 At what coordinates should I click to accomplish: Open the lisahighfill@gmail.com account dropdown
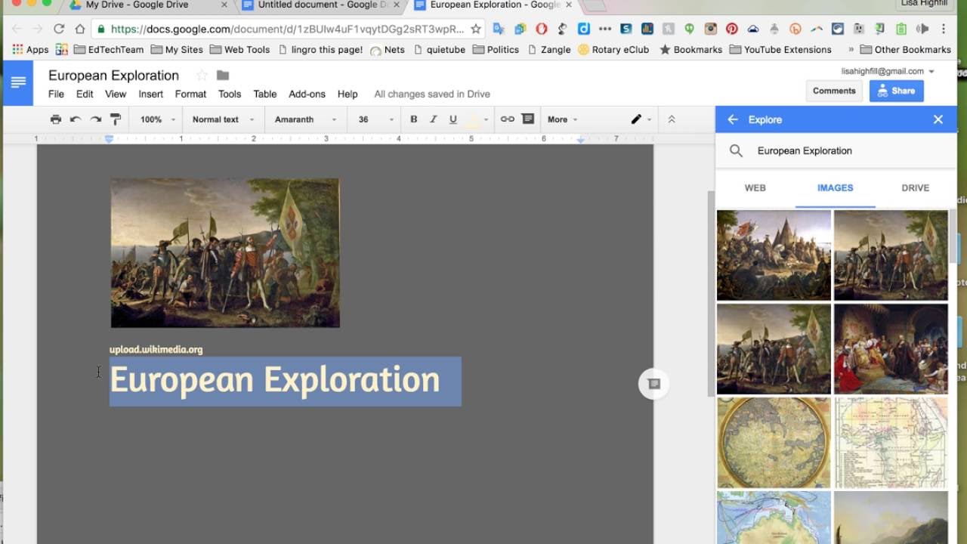pos(888,71)
